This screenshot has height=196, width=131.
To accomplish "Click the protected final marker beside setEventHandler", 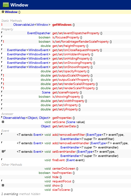I will coord(4,151).
